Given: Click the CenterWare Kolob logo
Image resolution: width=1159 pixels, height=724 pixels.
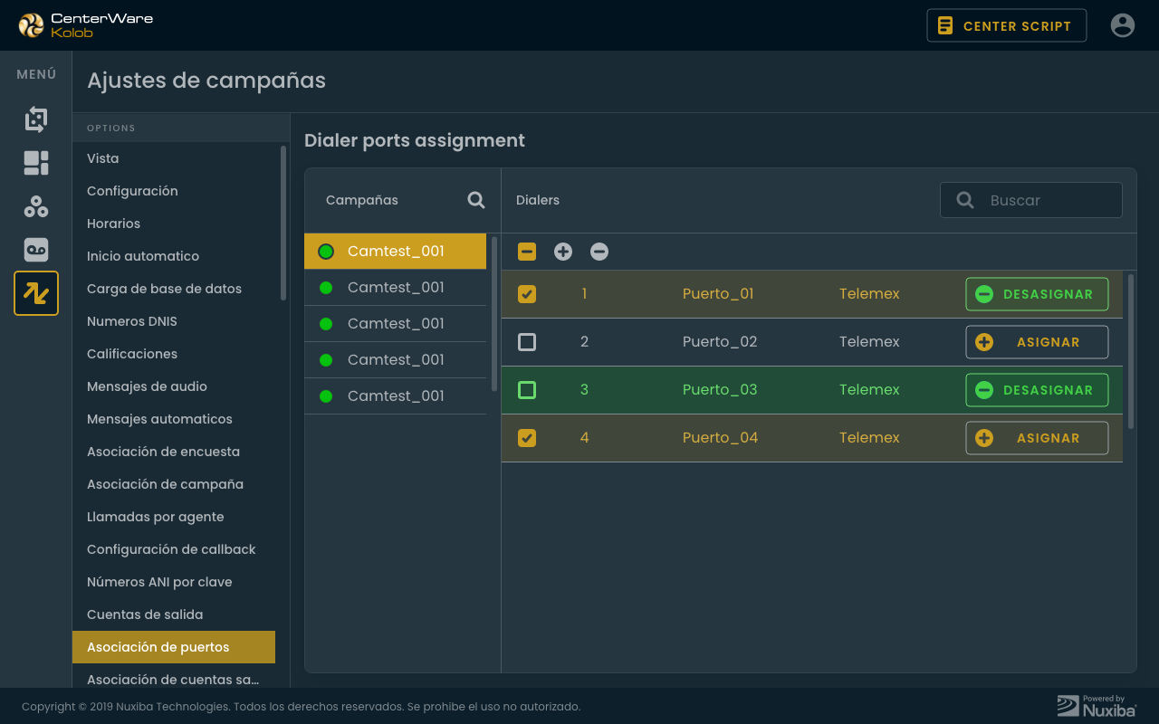Looking at the screenshot, I should pyautogui.click(x=86, y=25).
